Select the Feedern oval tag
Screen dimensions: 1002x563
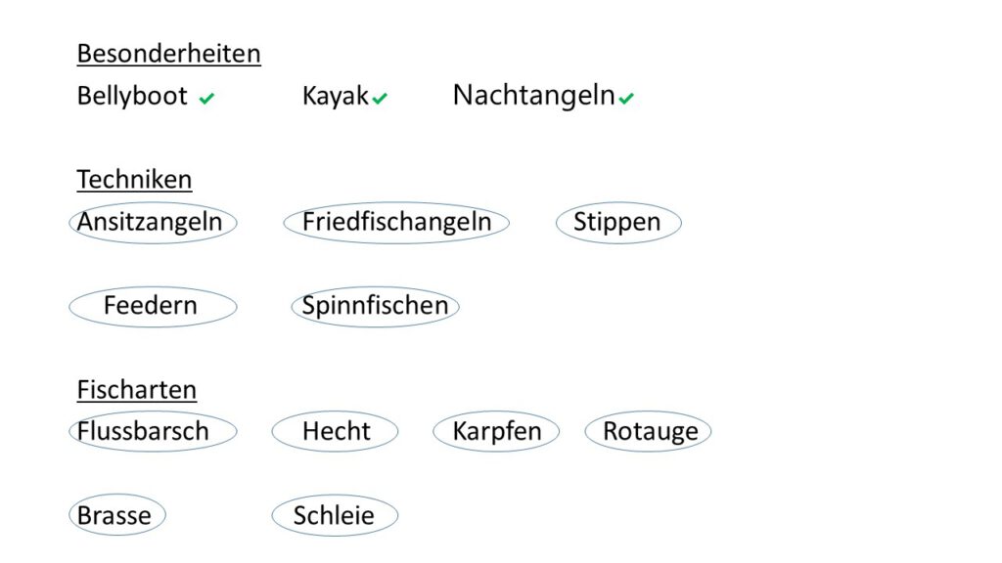(153, 306)
